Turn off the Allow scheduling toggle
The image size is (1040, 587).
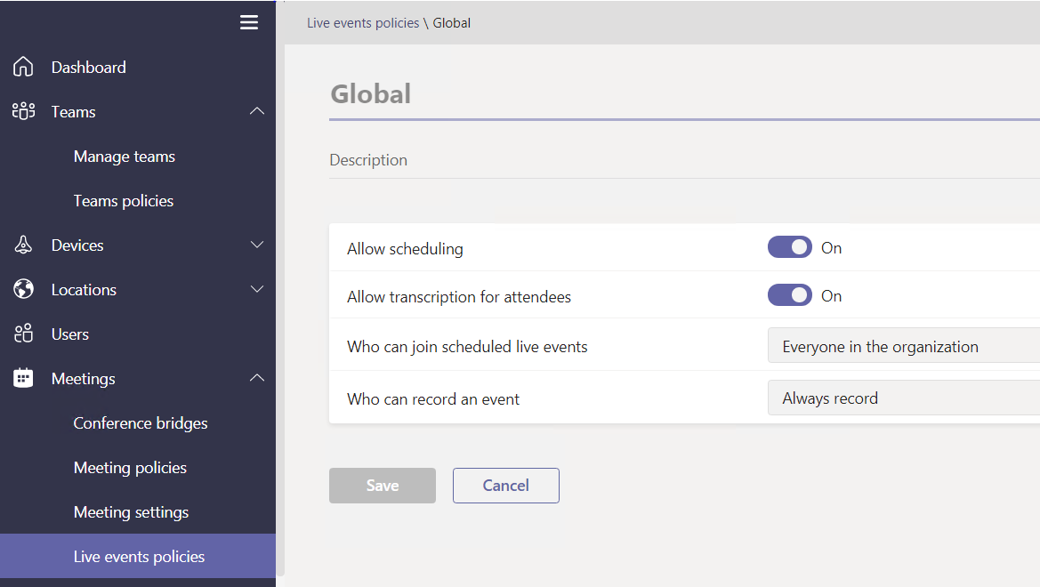[789, 247]
